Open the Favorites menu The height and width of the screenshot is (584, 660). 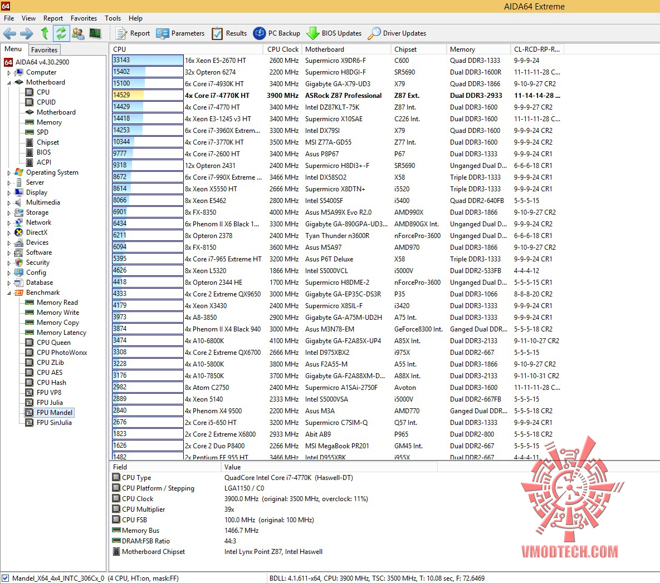coord(84,18)
